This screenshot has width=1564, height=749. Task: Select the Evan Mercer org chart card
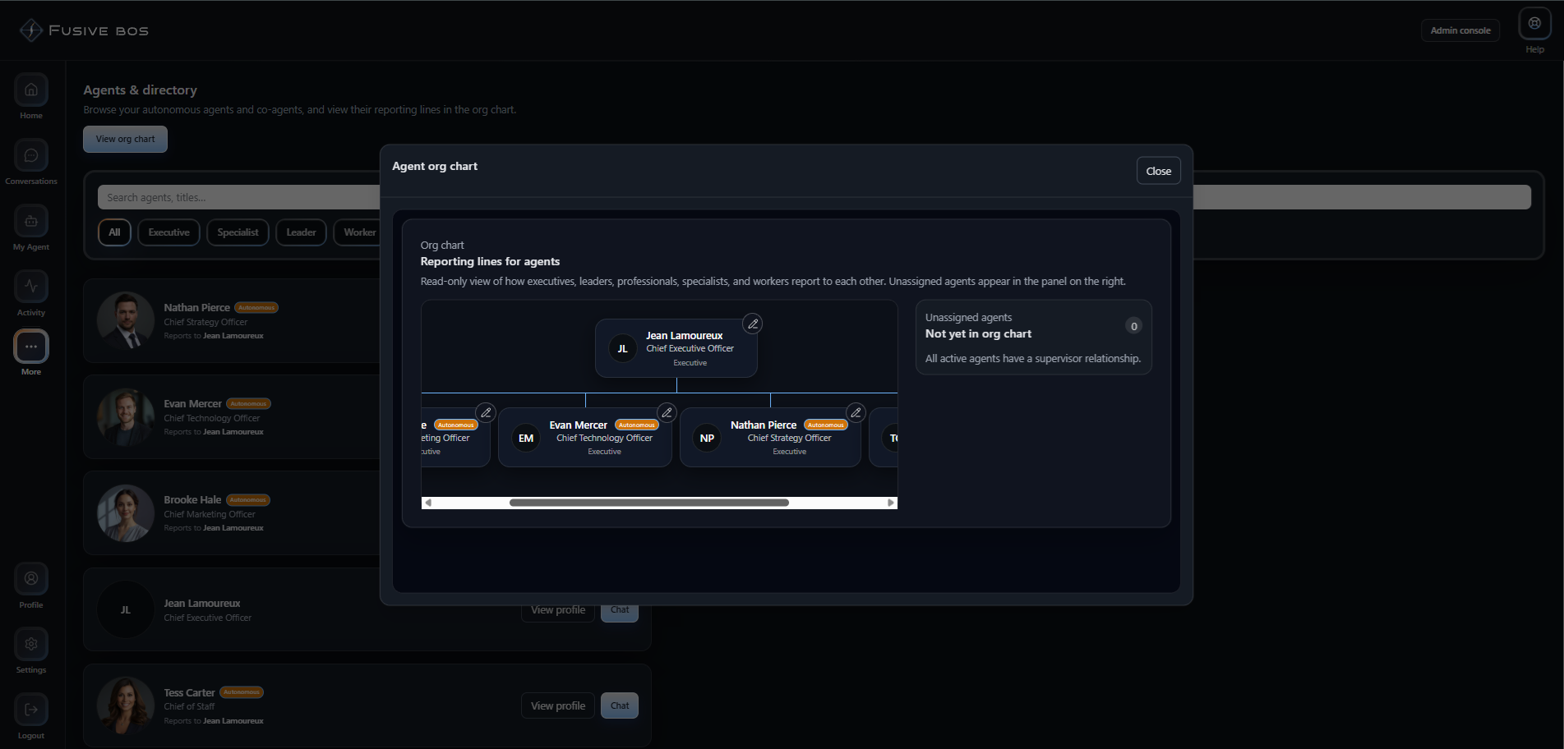click(x=585, y=438)
